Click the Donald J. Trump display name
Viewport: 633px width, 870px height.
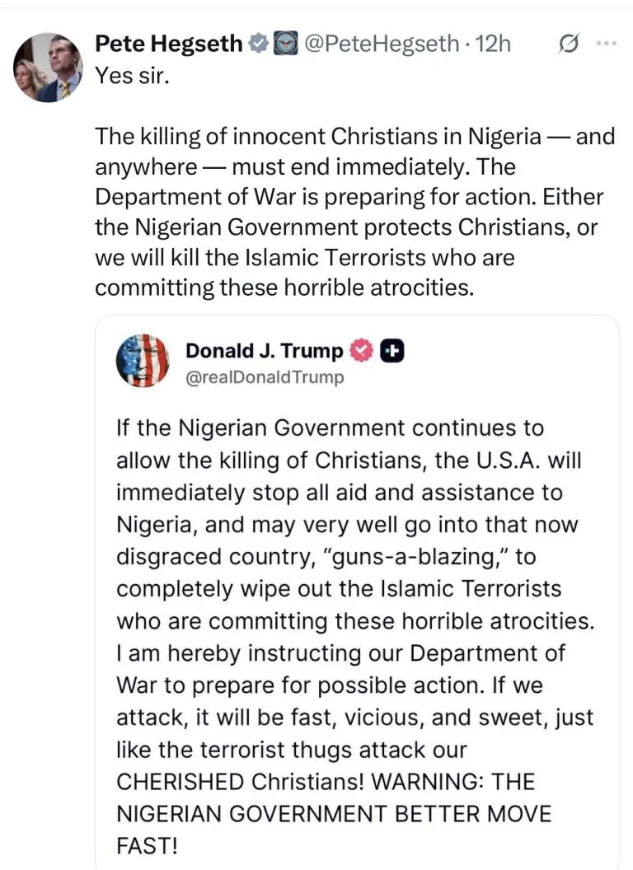[264, 351]
